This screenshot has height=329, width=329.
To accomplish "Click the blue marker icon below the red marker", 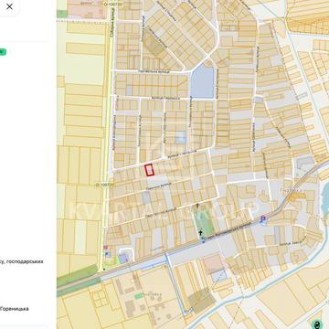I will (106, 253).
